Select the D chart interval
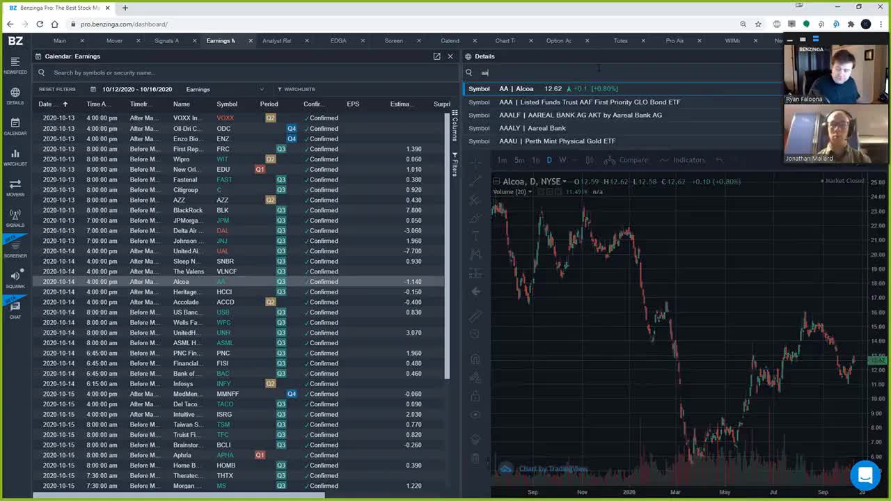This screenshot has height=501, width=891. [x=549, y=160]
